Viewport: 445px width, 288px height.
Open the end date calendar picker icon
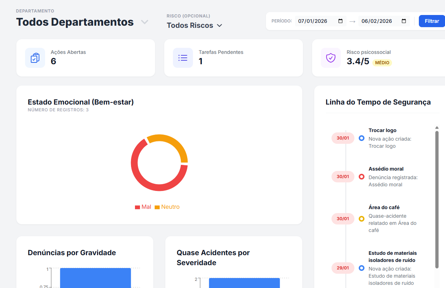(x=404, y=21)
